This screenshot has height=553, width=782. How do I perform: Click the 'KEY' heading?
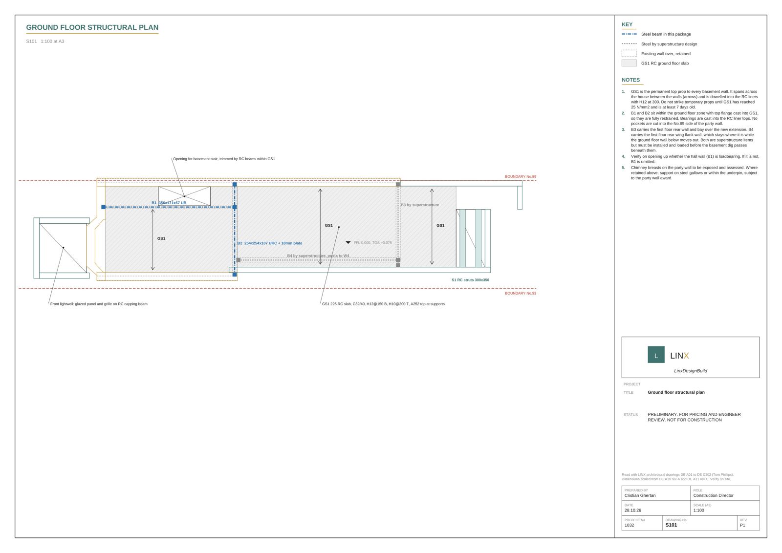pyautogui.click(x=627, y=24)
